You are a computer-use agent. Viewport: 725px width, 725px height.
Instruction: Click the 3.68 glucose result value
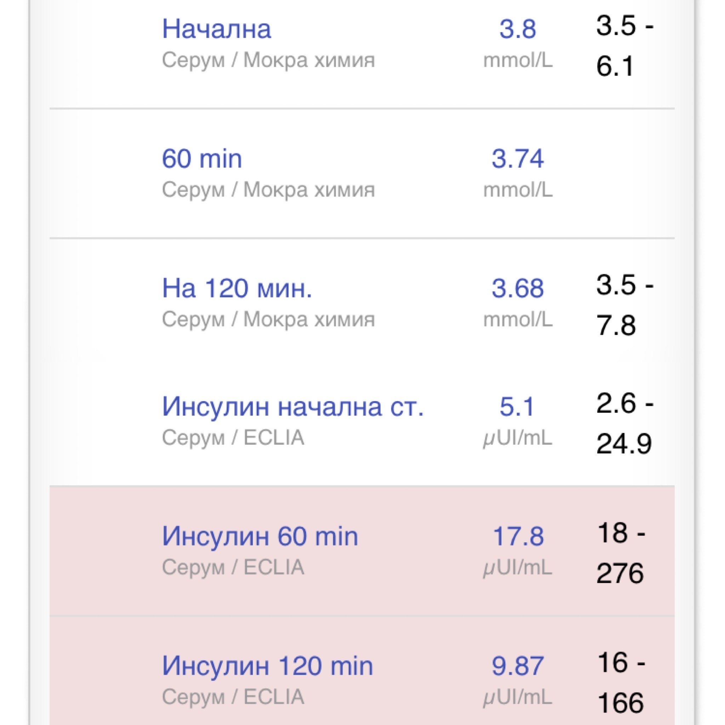coord(518,288)
